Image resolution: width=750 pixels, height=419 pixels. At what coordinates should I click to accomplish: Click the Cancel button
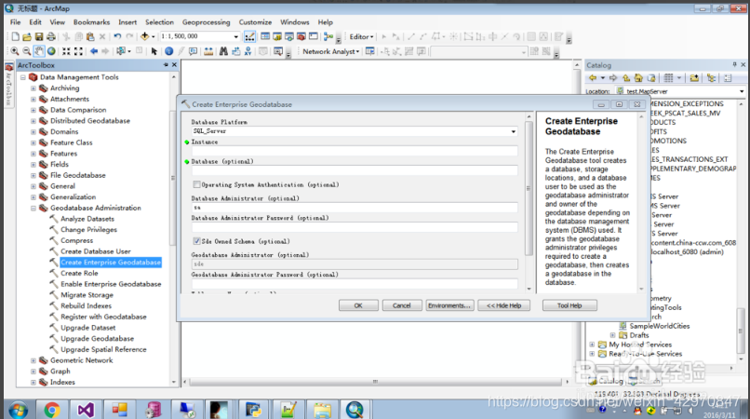pyautogui.click(x=402, y=305)
